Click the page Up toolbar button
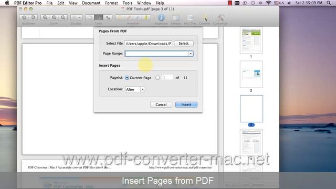336x189 pixels. pyautogui.click(x=24, y=17)
